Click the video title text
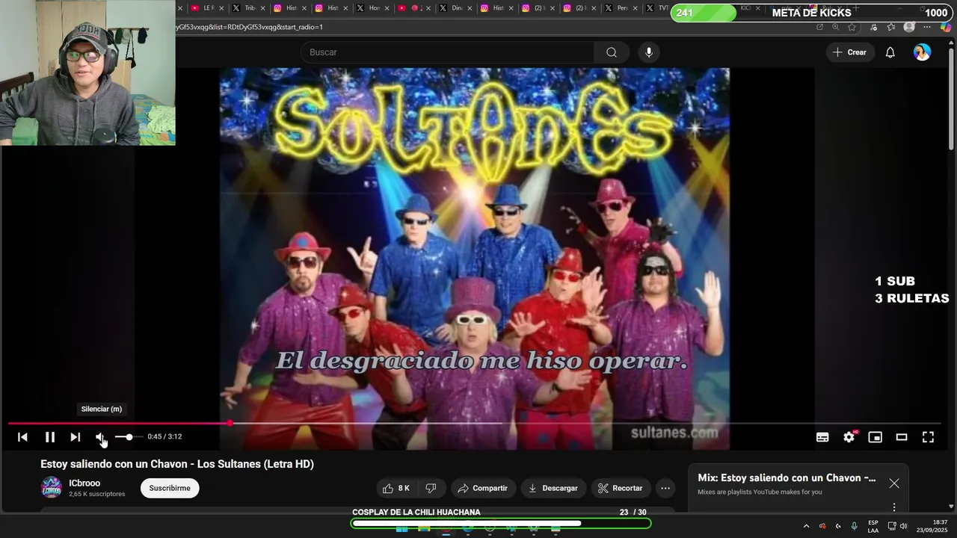Image resolution: width=957 pixels, height=538 pixels. (x=177, y=464)
